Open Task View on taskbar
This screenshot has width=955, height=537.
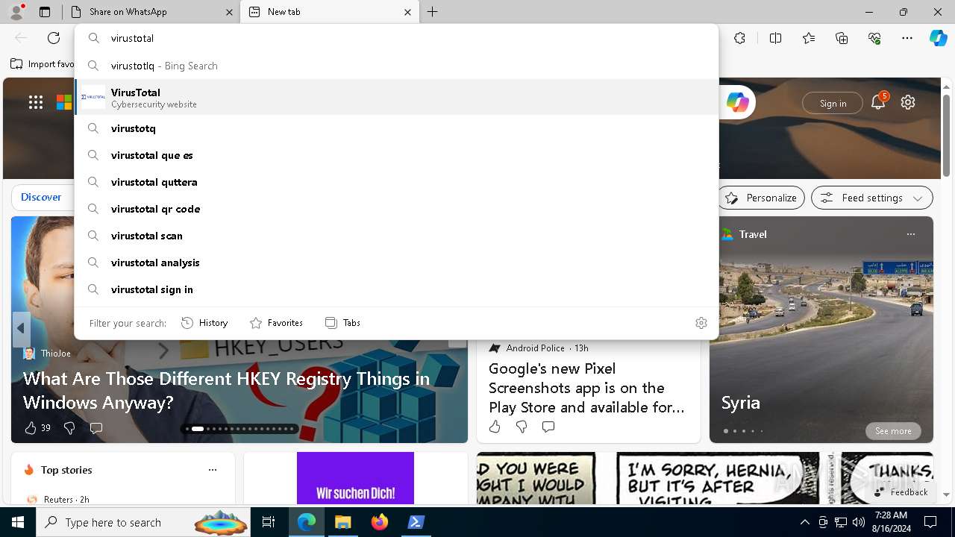click(269, 522)
